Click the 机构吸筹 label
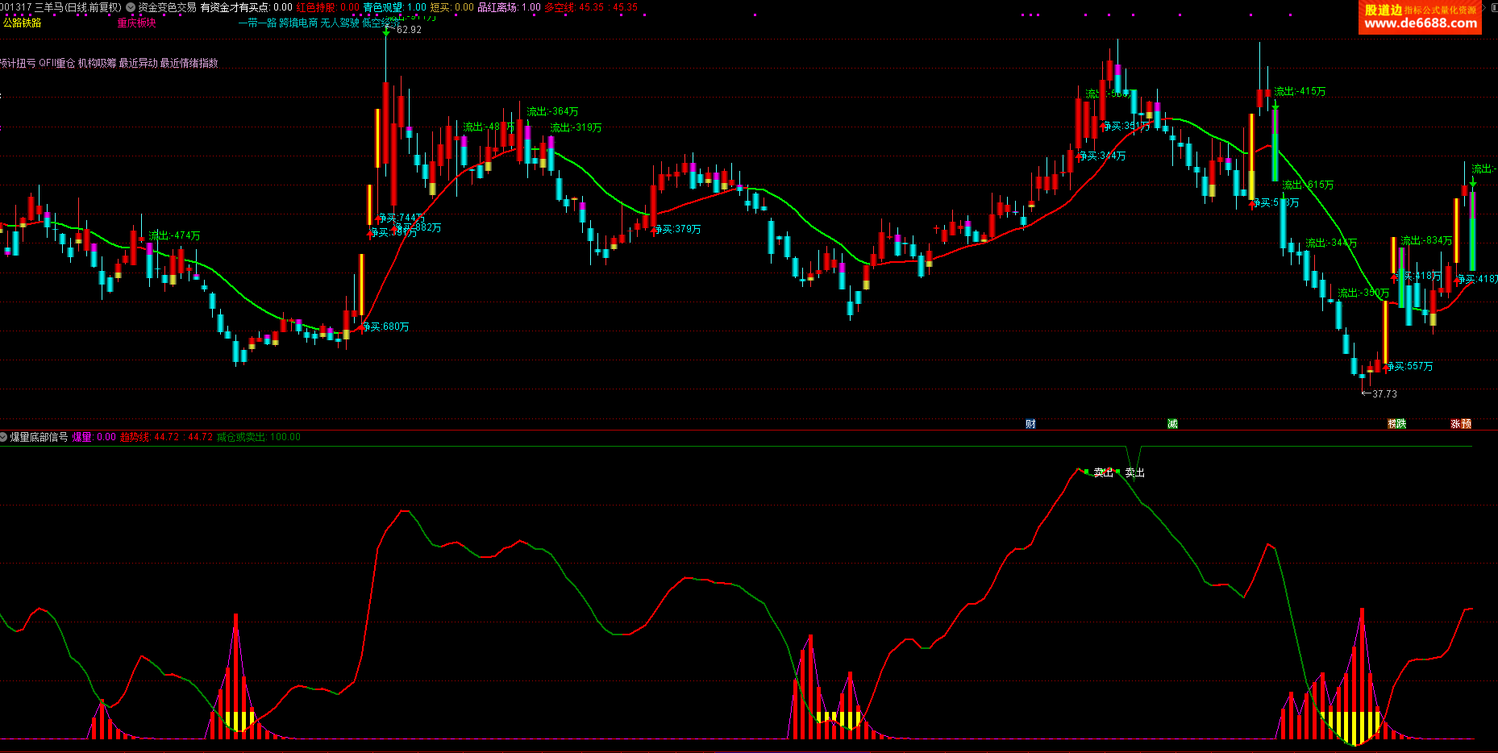Viewport: 1498px width, 753px height. click(98, 63)
